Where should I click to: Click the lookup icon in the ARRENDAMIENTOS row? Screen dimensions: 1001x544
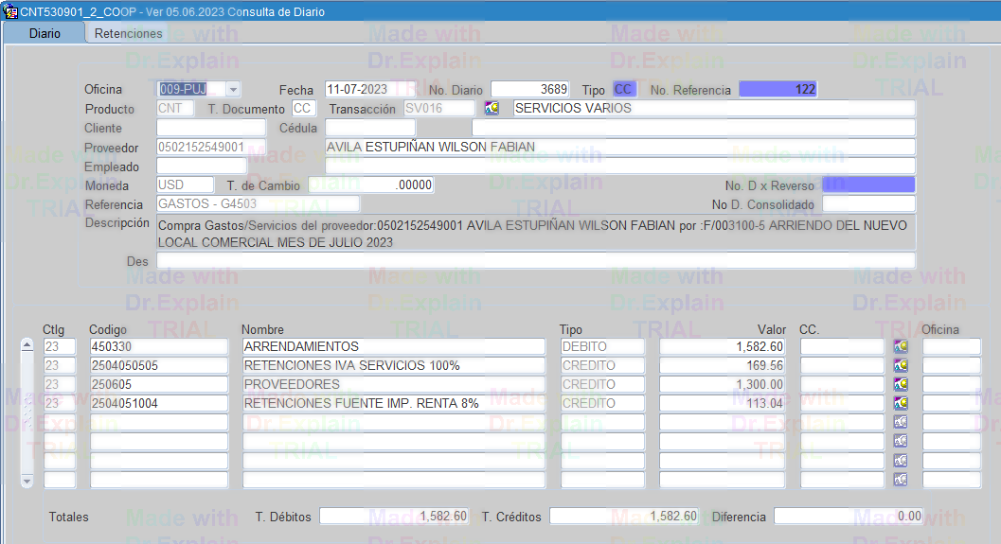pos(901,347)
